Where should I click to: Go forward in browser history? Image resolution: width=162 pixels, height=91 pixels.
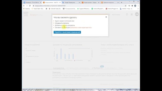pos(27,6)
